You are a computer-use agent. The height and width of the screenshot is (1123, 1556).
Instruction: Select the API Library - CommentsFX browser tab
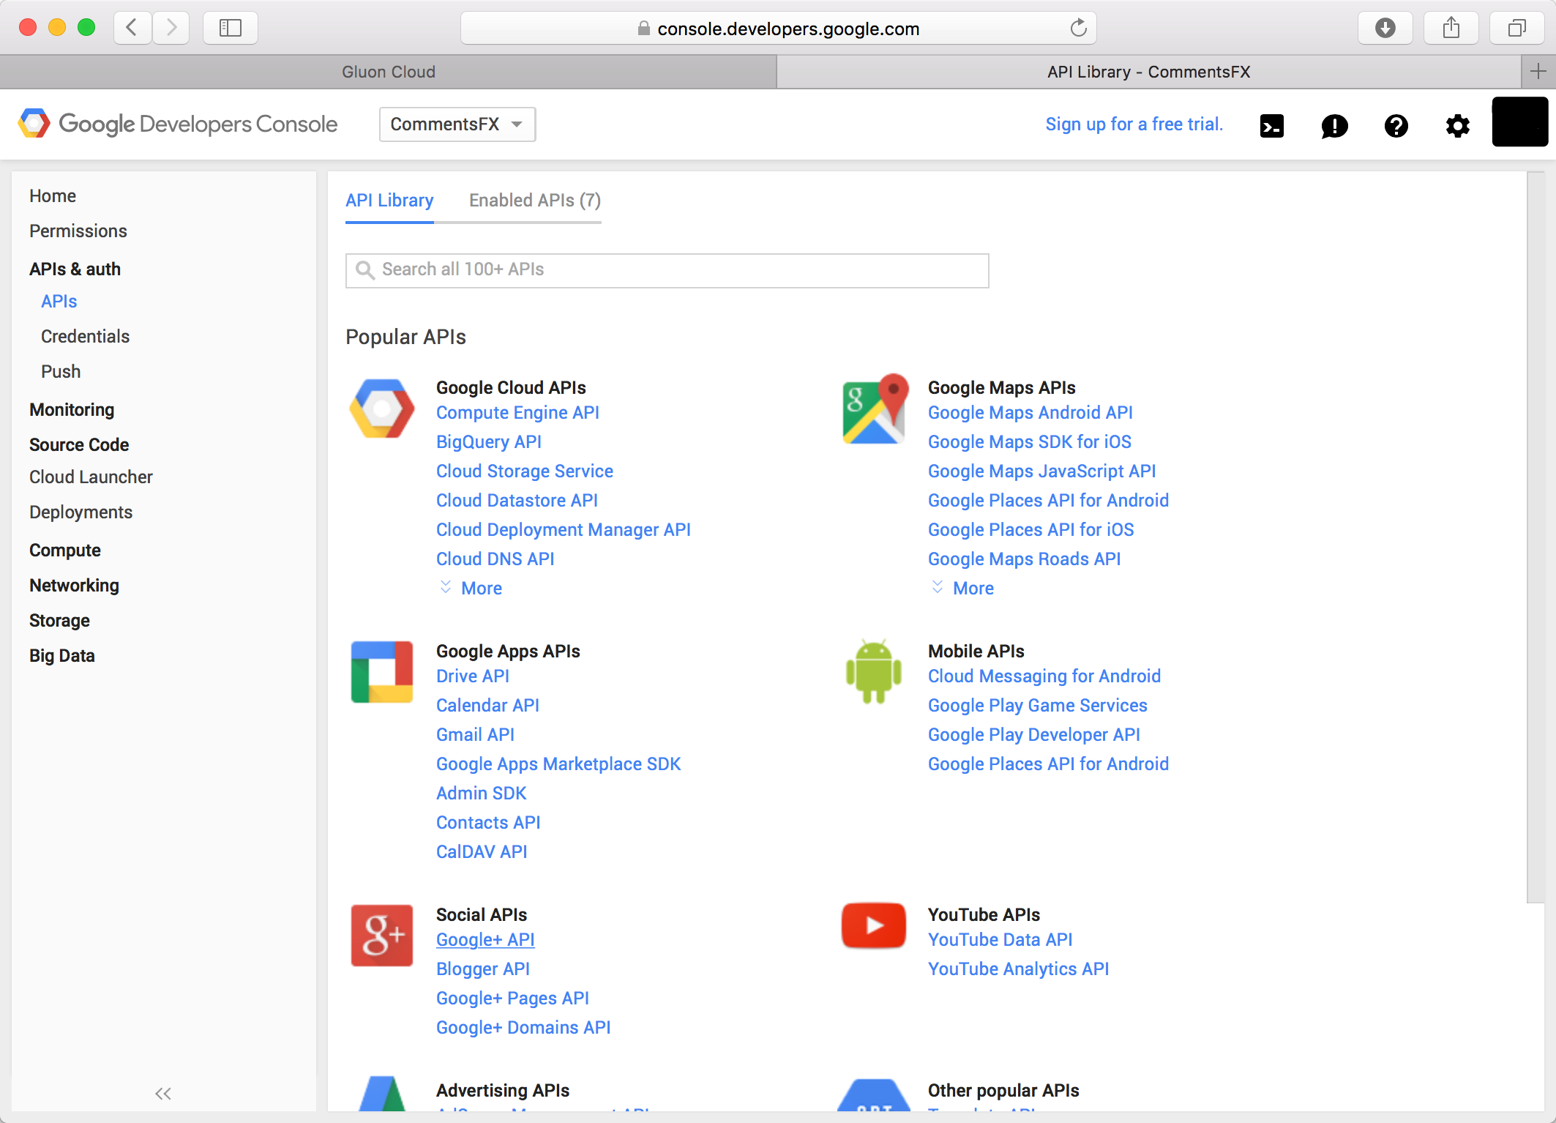(1148, 72)
